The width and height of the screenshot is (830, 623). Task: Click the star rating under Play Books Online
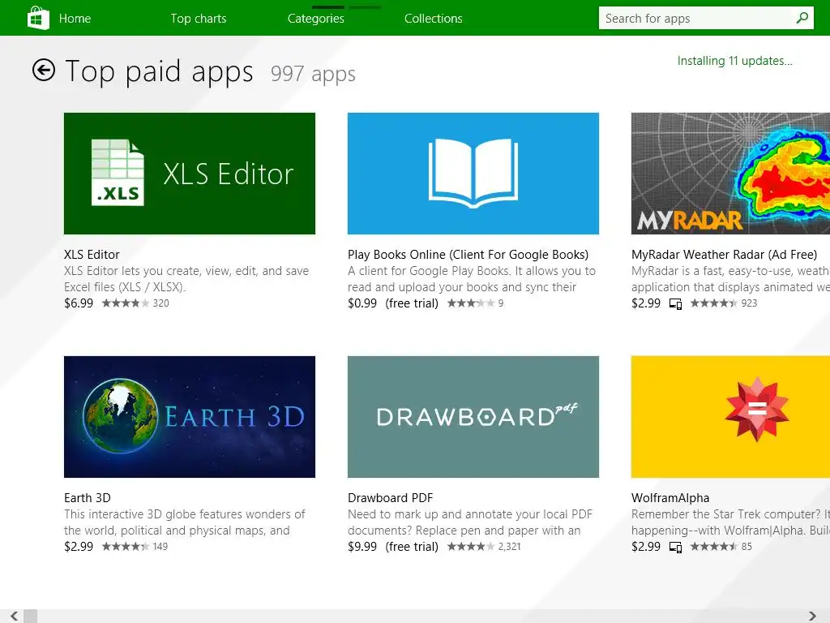[x=471, y=303]
